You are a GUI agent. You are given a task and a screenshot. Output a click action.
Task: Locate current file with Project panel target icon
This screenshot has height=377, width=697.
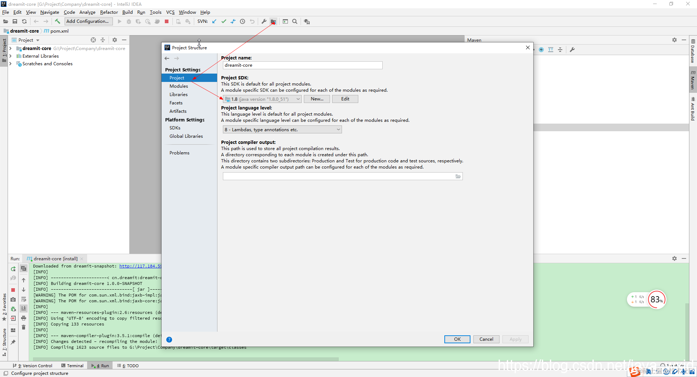(x=93, y=40)
